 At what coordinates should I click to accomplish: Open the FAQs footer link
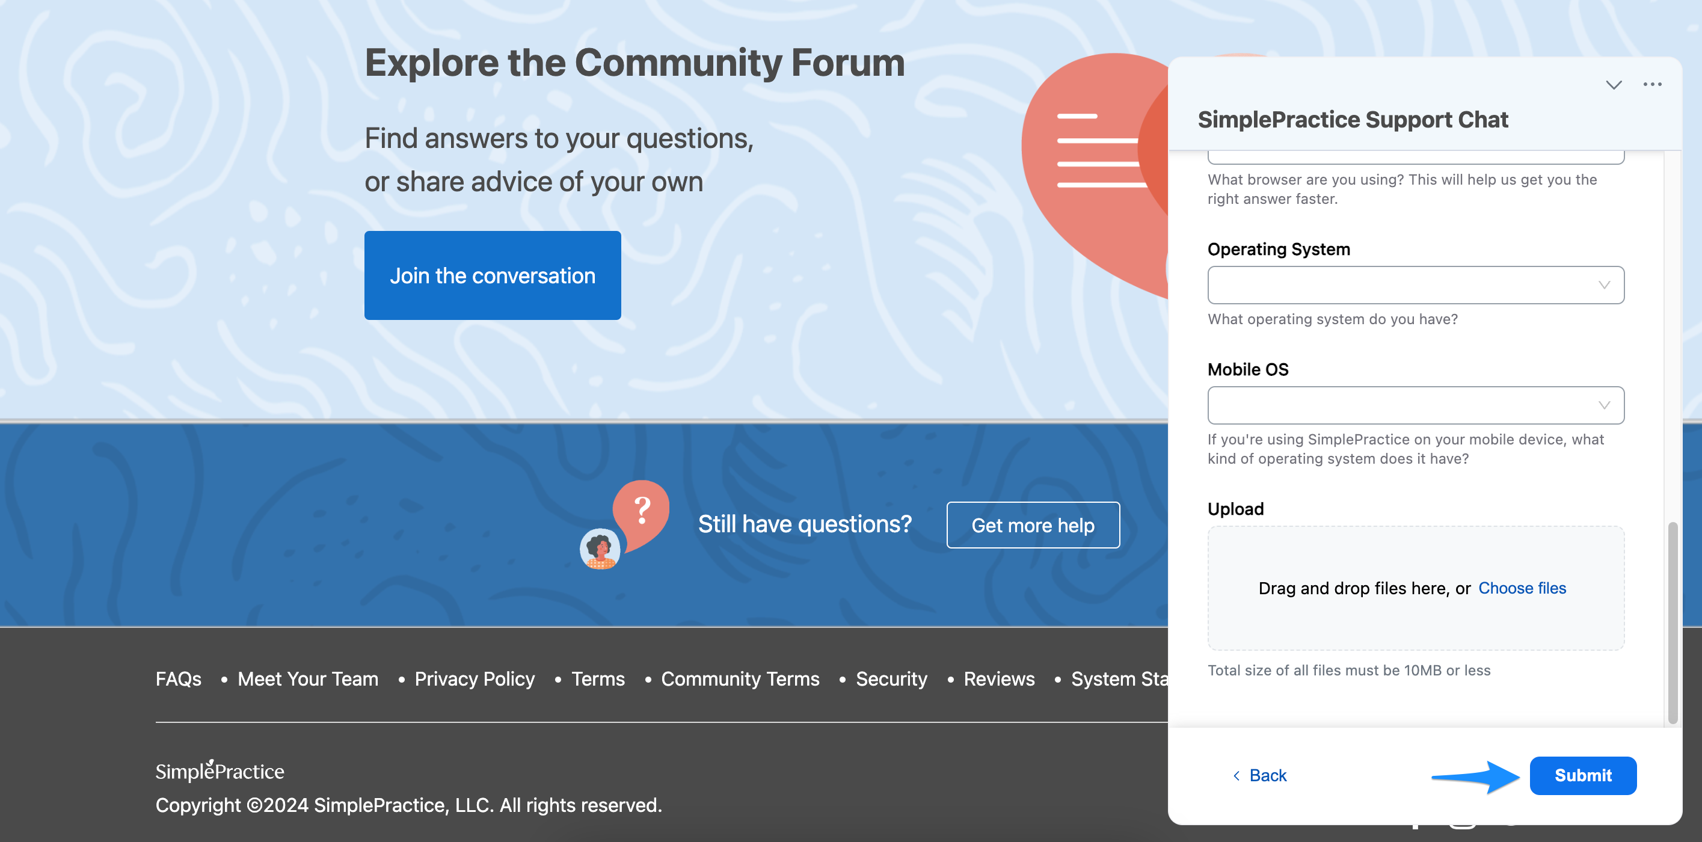pyautogui.click(x=178, y=678)
